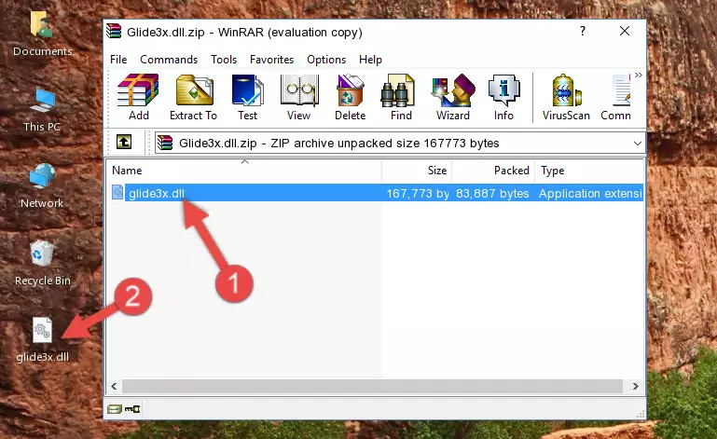
Task: Select the This PC desktop icon
Action: coord(42,111)
